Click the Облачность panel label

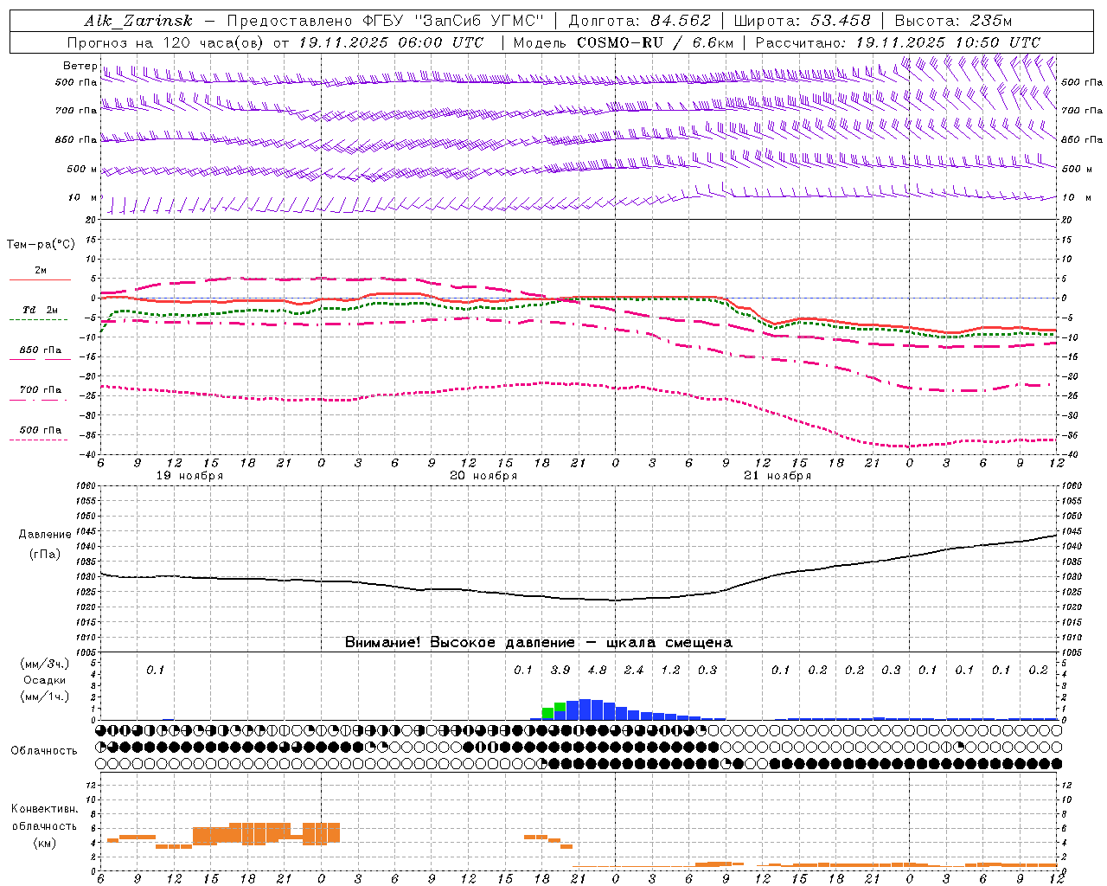(x=44, y=751)
